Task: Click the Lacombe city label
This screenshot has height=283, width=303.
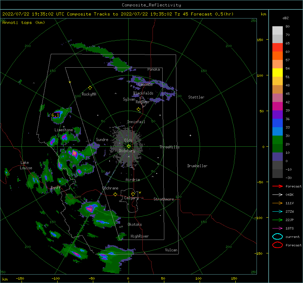Action: tap(145, 84)
